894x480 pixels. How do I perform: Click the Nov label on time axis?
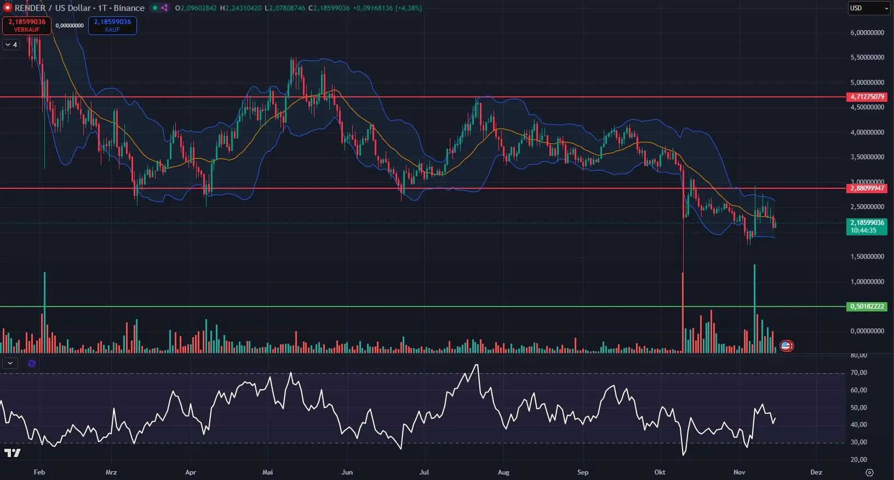pos(739,472)
